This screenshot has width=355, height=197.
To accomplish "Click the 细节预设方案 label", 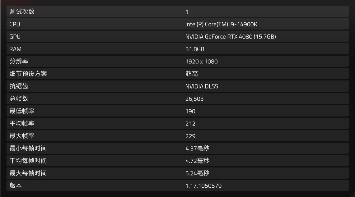I will 28,74.
